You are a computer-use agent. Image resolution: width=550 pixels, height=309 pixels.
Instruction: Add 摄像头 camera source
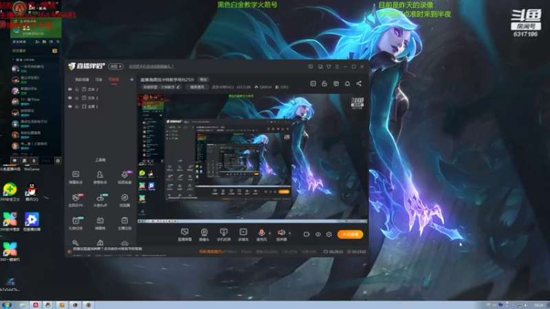pos(204,235)
